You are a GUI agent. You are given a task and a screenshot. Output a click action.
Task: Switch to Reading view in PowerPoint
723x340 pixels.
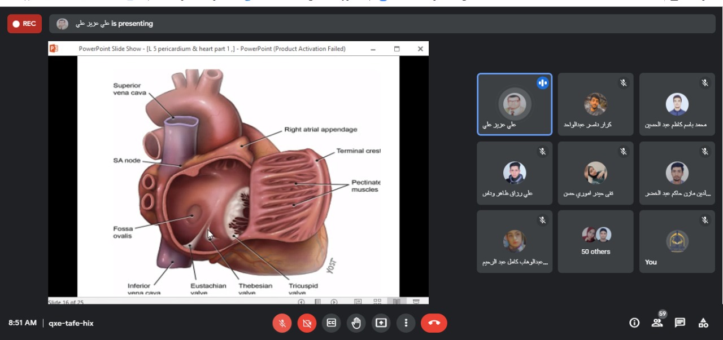click(397, 302)
